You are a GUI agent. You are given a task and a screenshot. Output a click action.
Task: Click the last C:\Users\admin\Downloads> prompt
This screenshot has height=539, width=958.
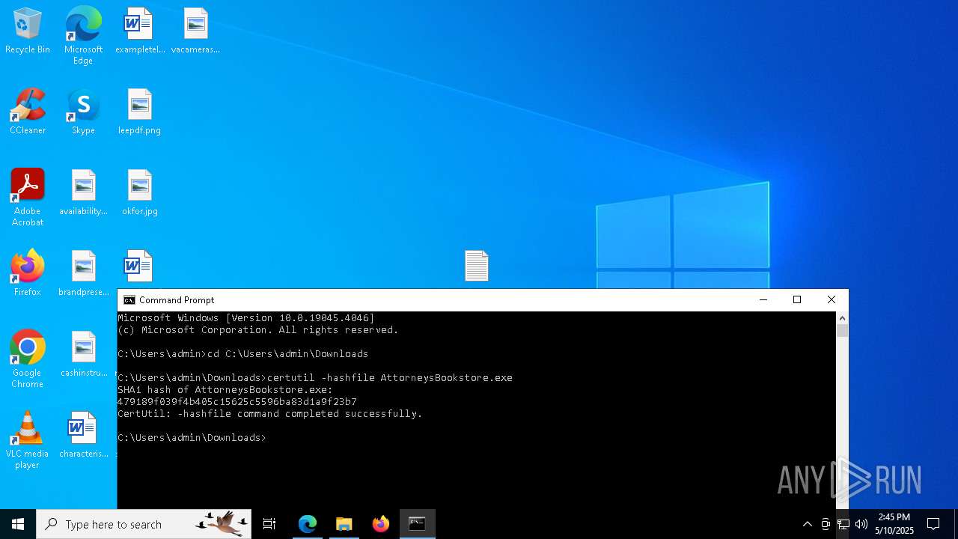(192, 438)
